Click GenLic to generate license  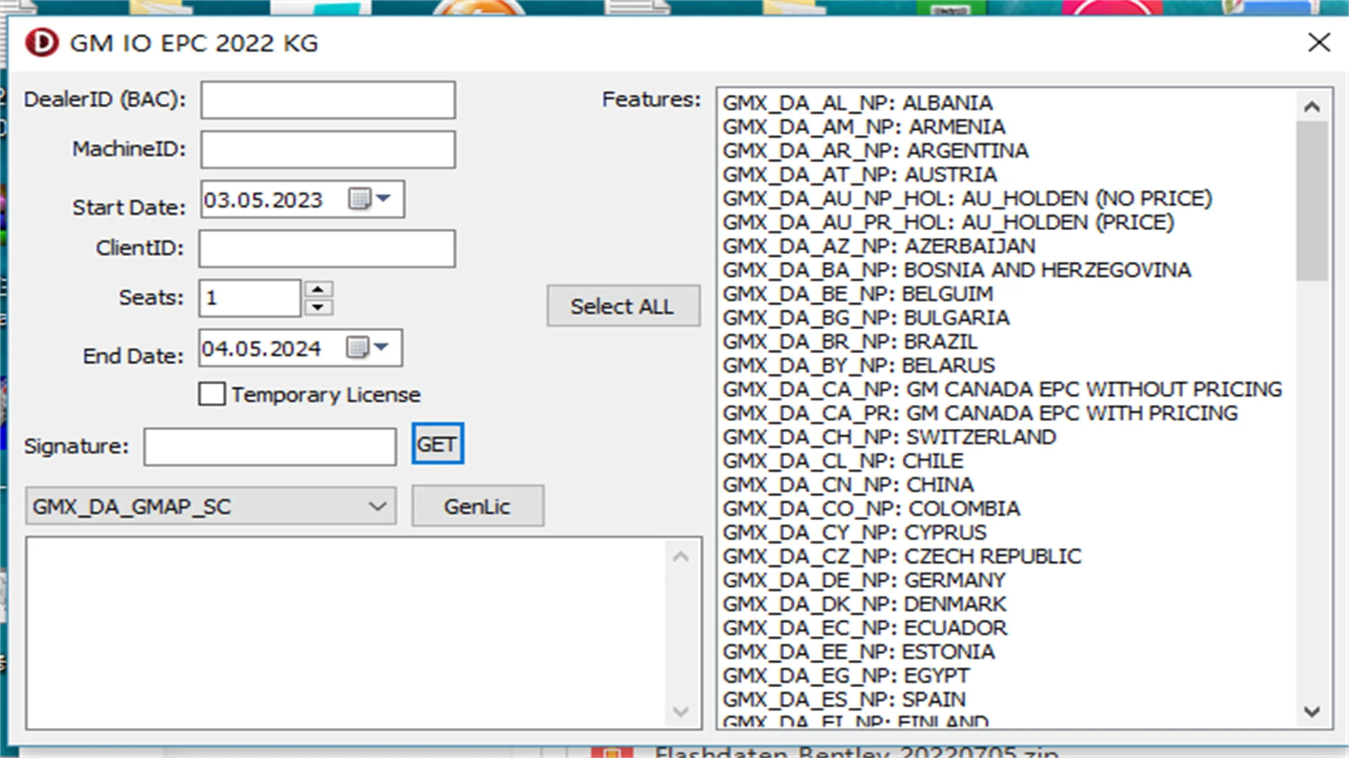(x=476, y=506)
